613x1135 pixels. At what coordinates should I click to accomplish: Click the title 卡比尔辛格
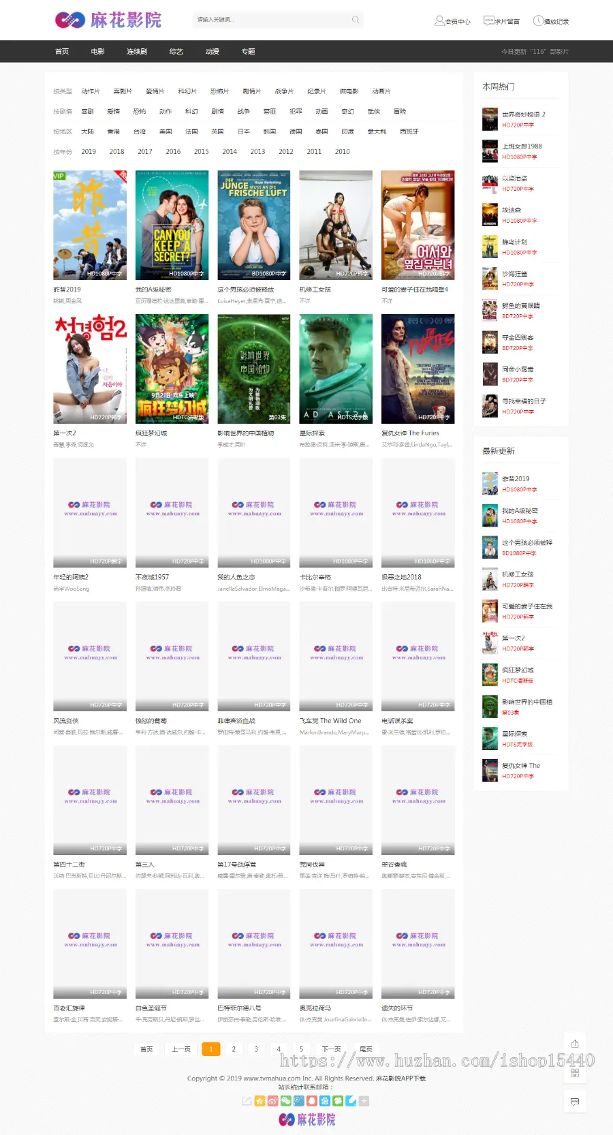(x=315, y=577)
